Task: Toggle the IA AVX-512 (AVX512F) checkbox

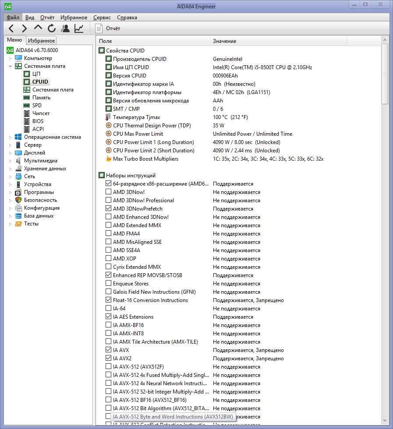Action: (109, 366)
